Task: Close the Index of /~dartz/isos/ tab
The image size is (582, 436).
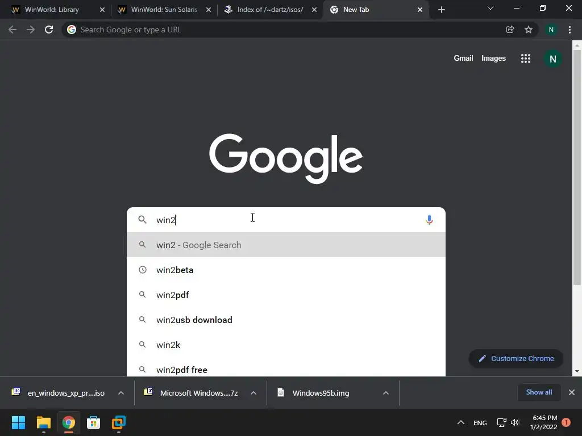Action: (314, 10)
